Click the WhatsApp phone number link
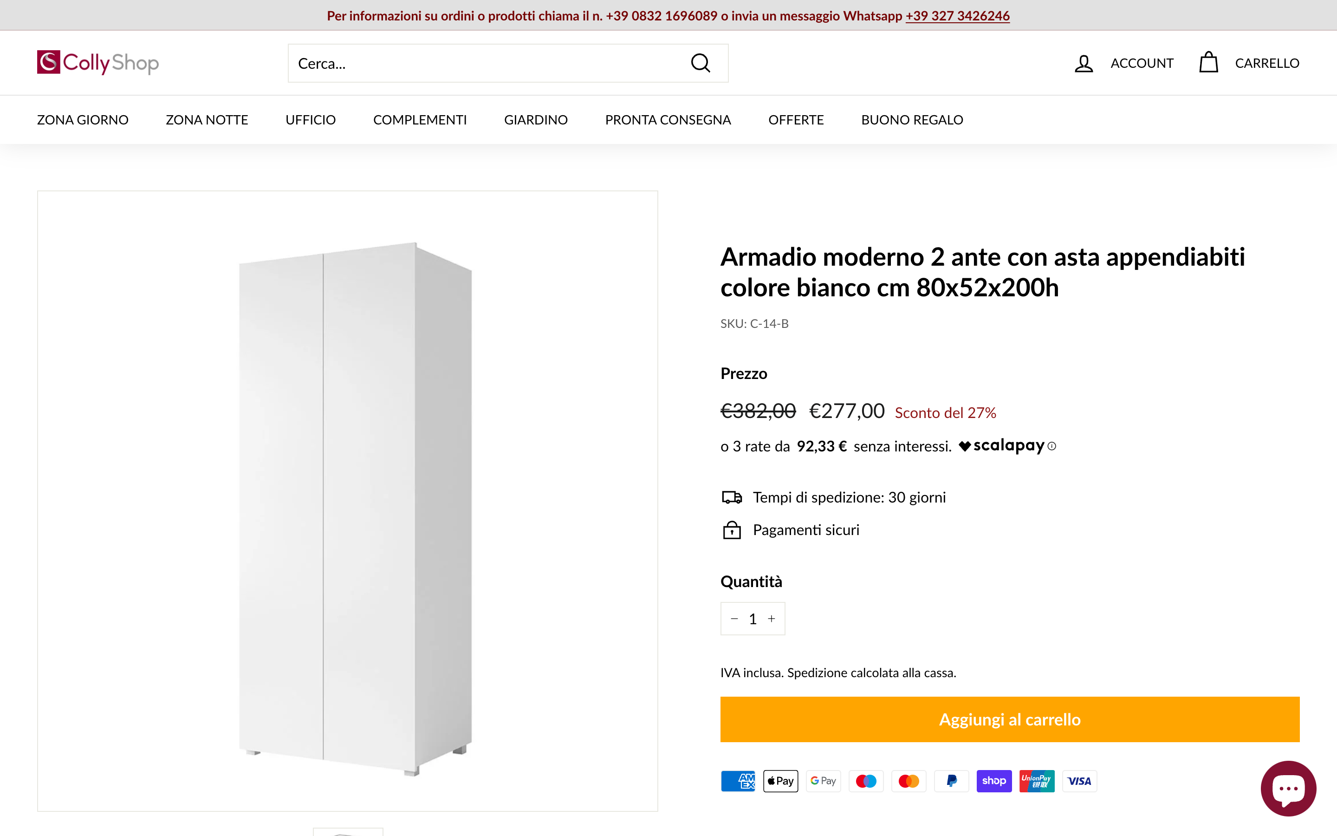The width and height of the screenshot is (1337, 836). click(x=957, y=15)
